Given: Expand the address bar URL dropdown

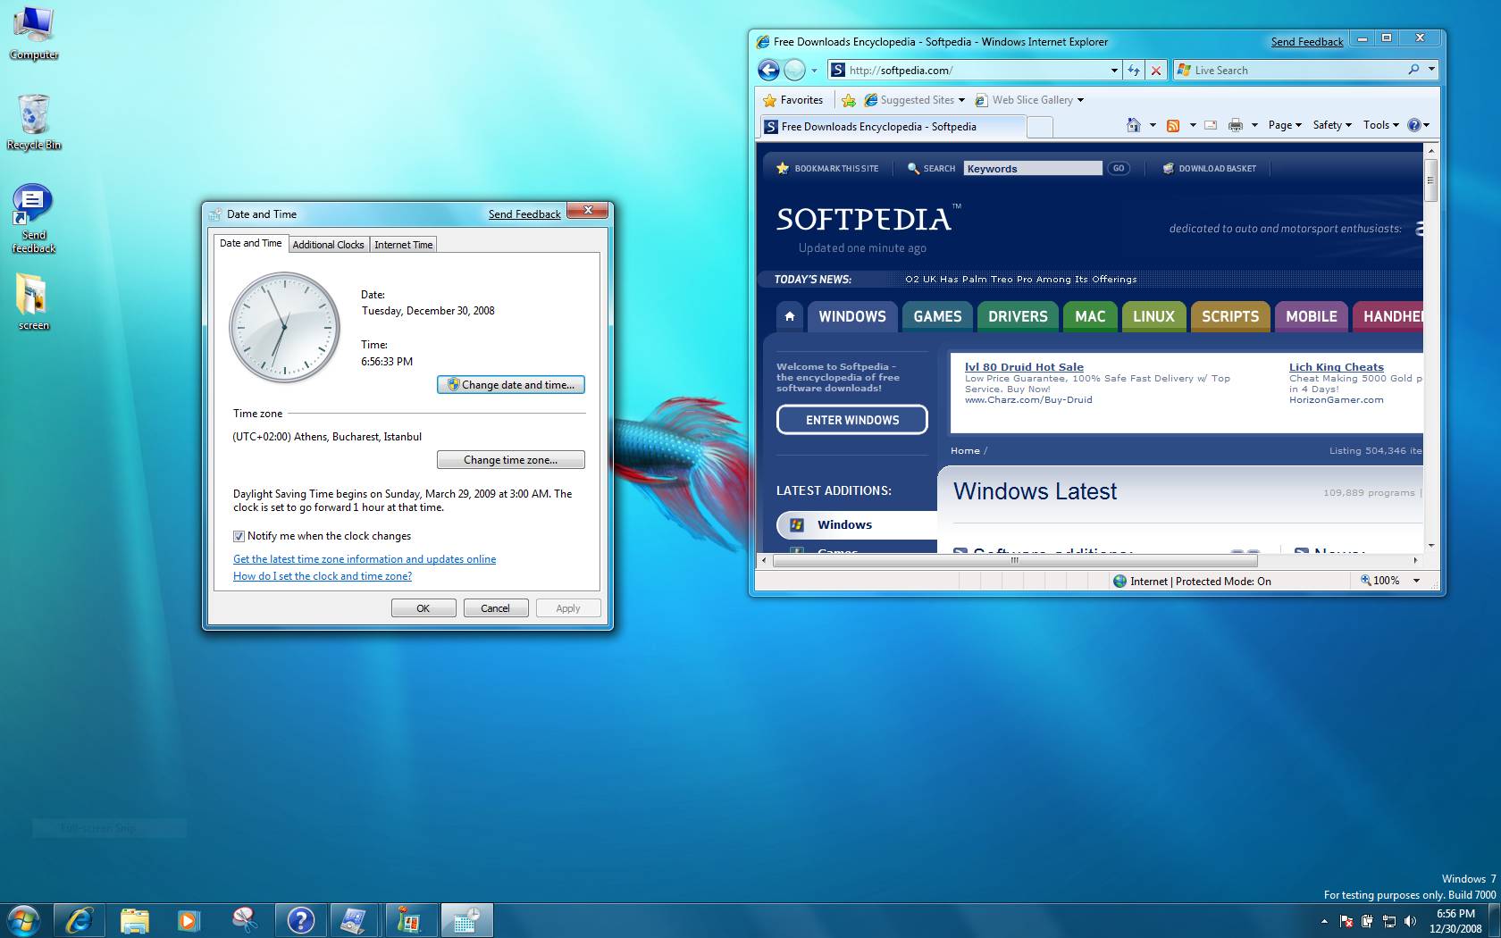Looking at the screenshot, I should point(1114,70).
